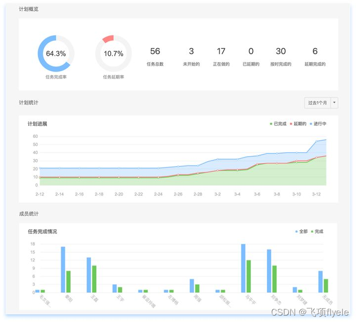Screen dimensions: 356x322
Task: Click the 2-28 date axis label
Action: coord(198,194)
